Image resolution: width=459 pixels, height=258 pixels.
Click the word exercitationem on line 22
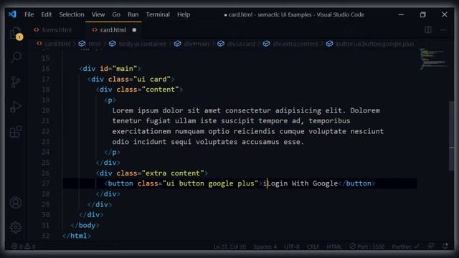pyautogui.click(x=141, y=131)
